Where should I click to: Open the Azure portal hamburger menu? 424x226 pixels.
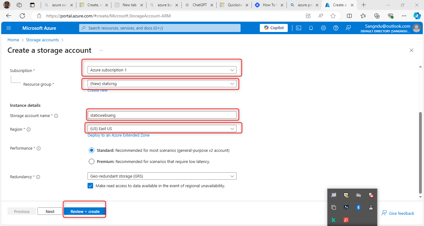click(9, 28)
